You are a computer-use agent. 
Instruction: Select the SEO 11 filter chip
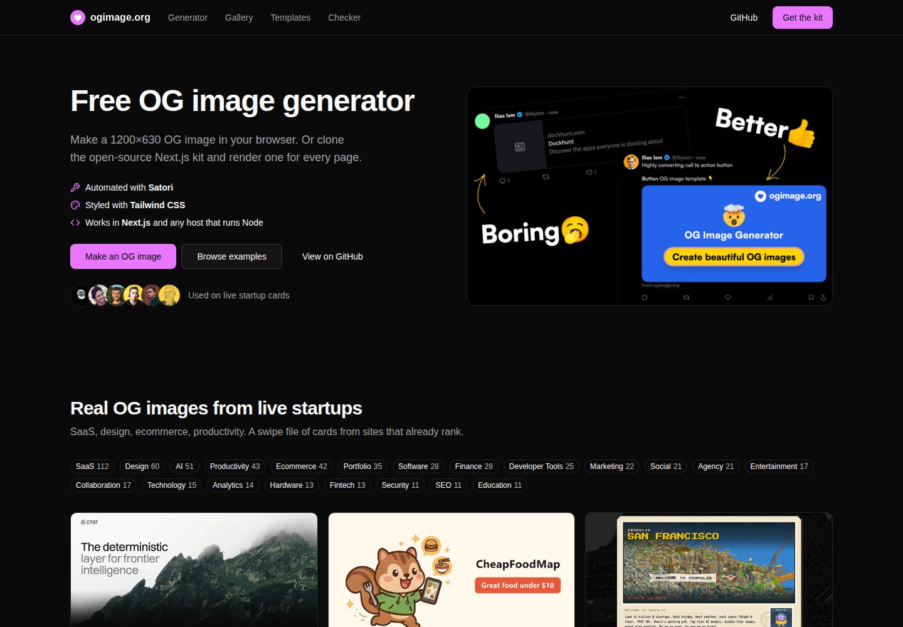click(x=448, y=485)
